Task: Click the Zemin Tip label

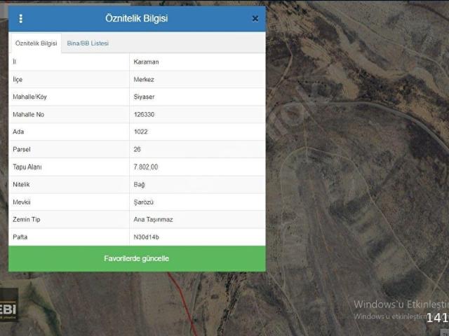Action: [x=27, y=220]
